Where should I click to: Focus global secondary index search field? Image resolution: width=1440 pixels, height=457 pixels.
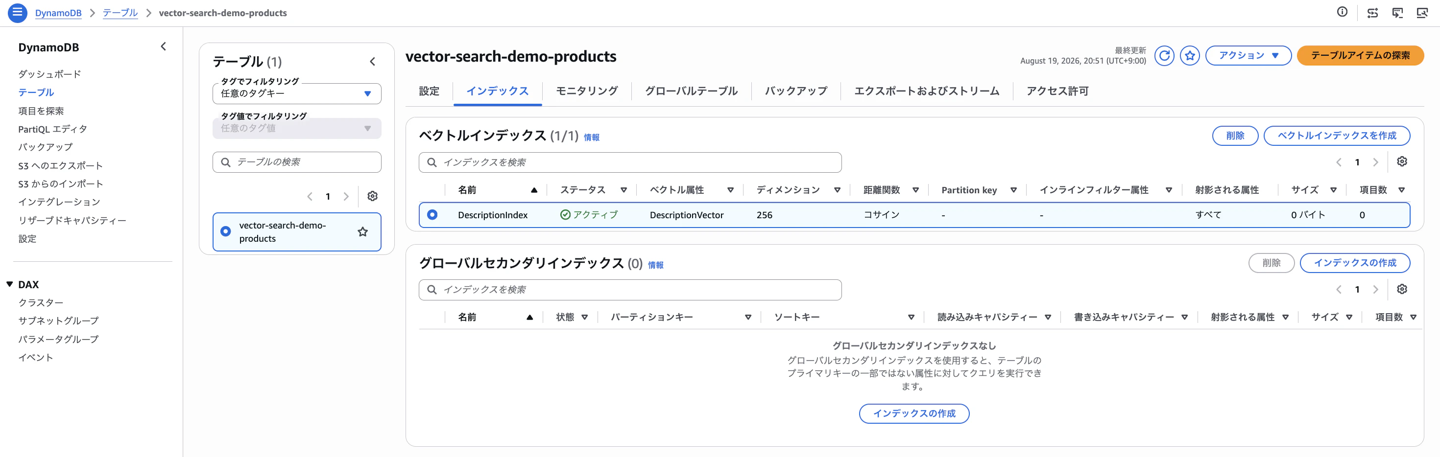(x=630, y=289)
